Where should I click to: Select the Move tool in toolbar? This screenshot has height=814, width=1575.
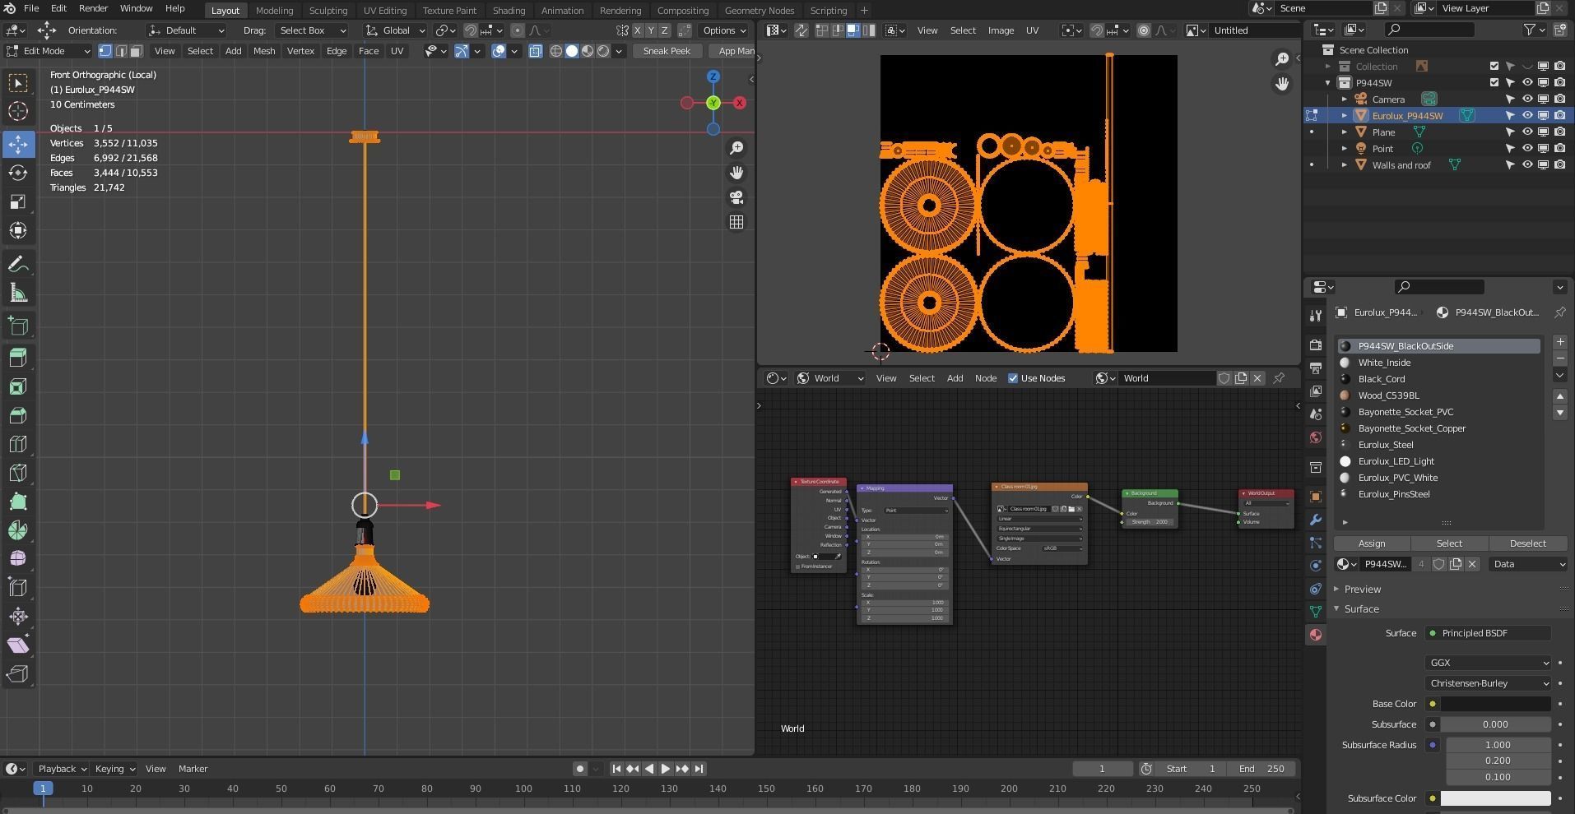(x=18, y=144)
